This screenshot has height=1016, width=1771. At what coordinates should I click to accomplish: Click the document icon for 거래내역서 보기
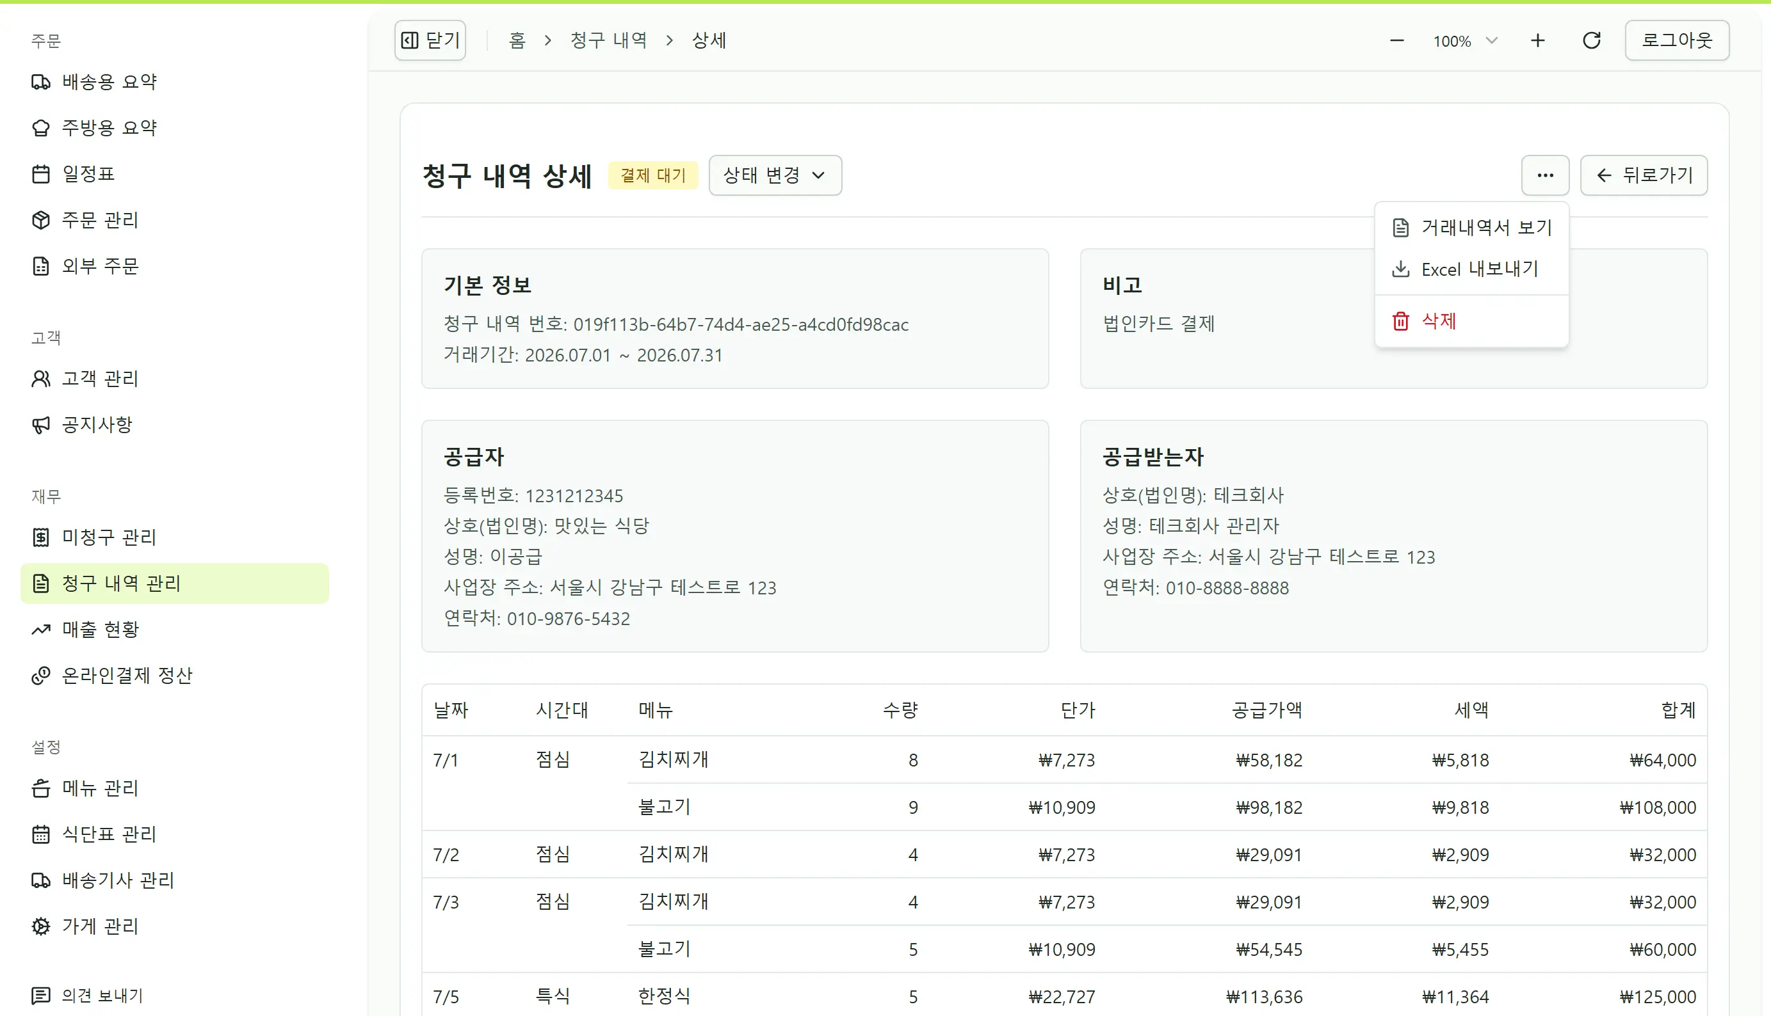coord(1401,228)
